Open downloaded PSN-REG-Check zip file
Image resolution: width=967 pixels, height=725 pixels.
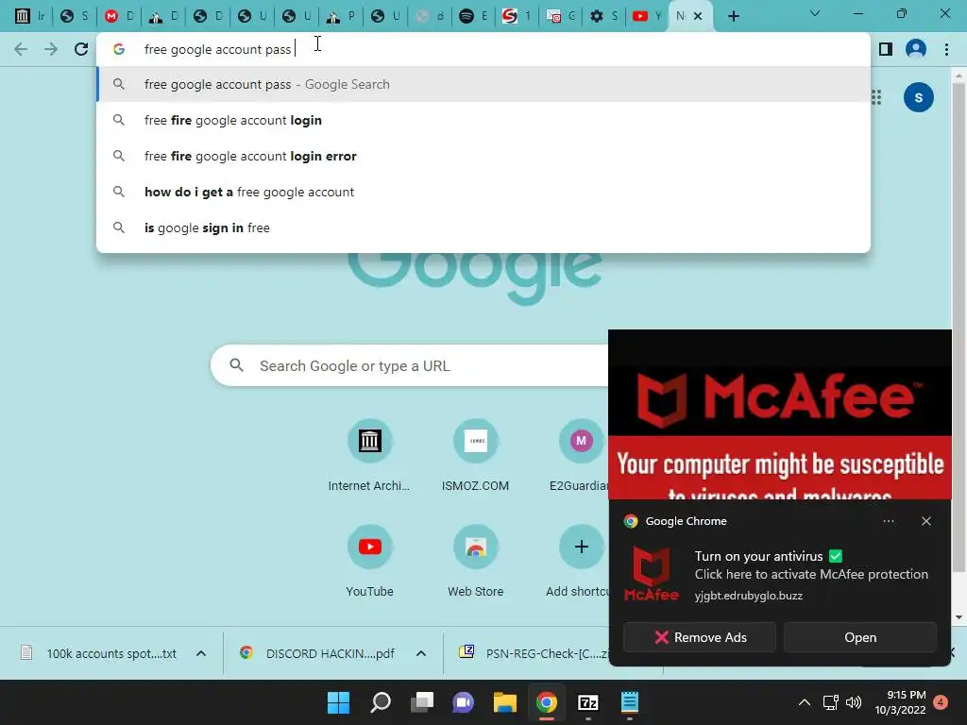click(533, 653)
